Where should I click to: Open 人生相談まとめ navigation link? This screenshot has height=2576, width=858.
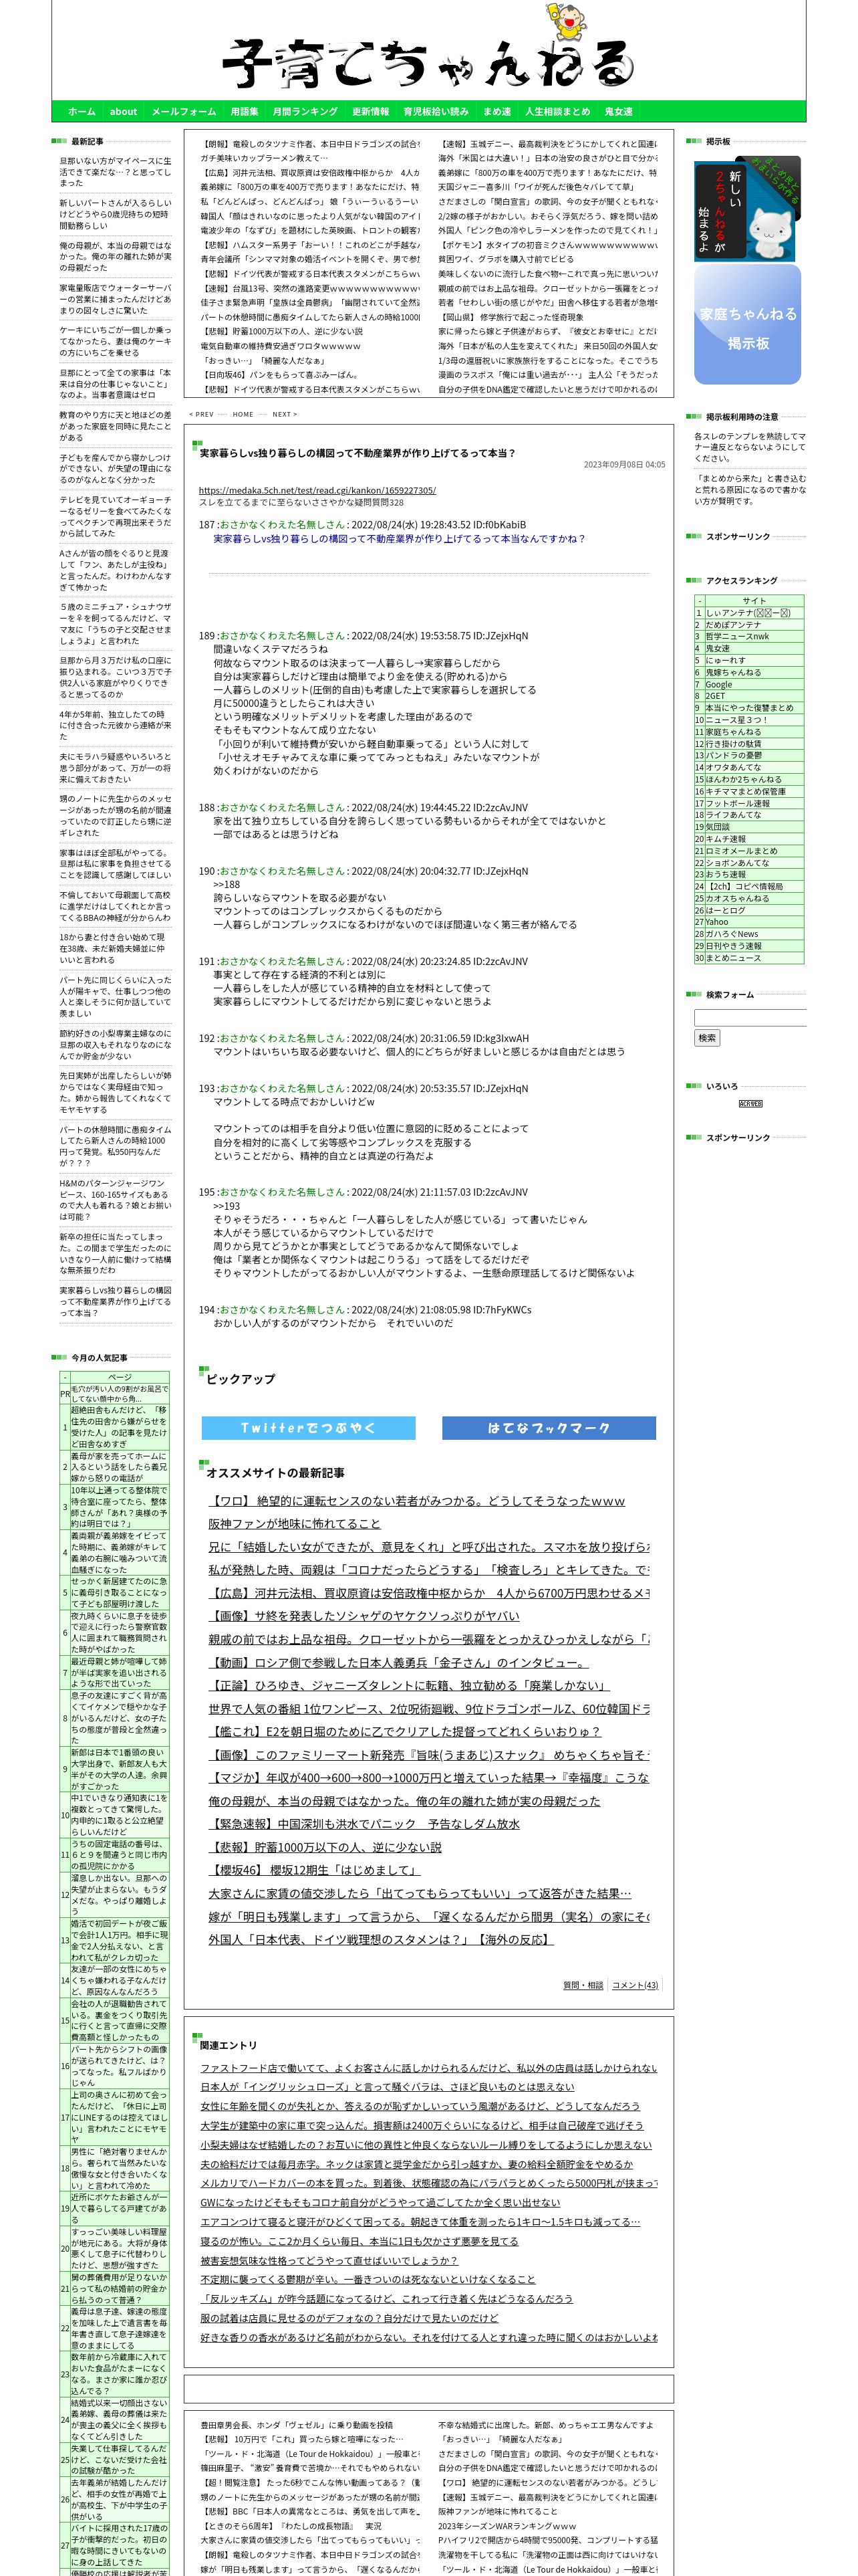pos(557,112)
